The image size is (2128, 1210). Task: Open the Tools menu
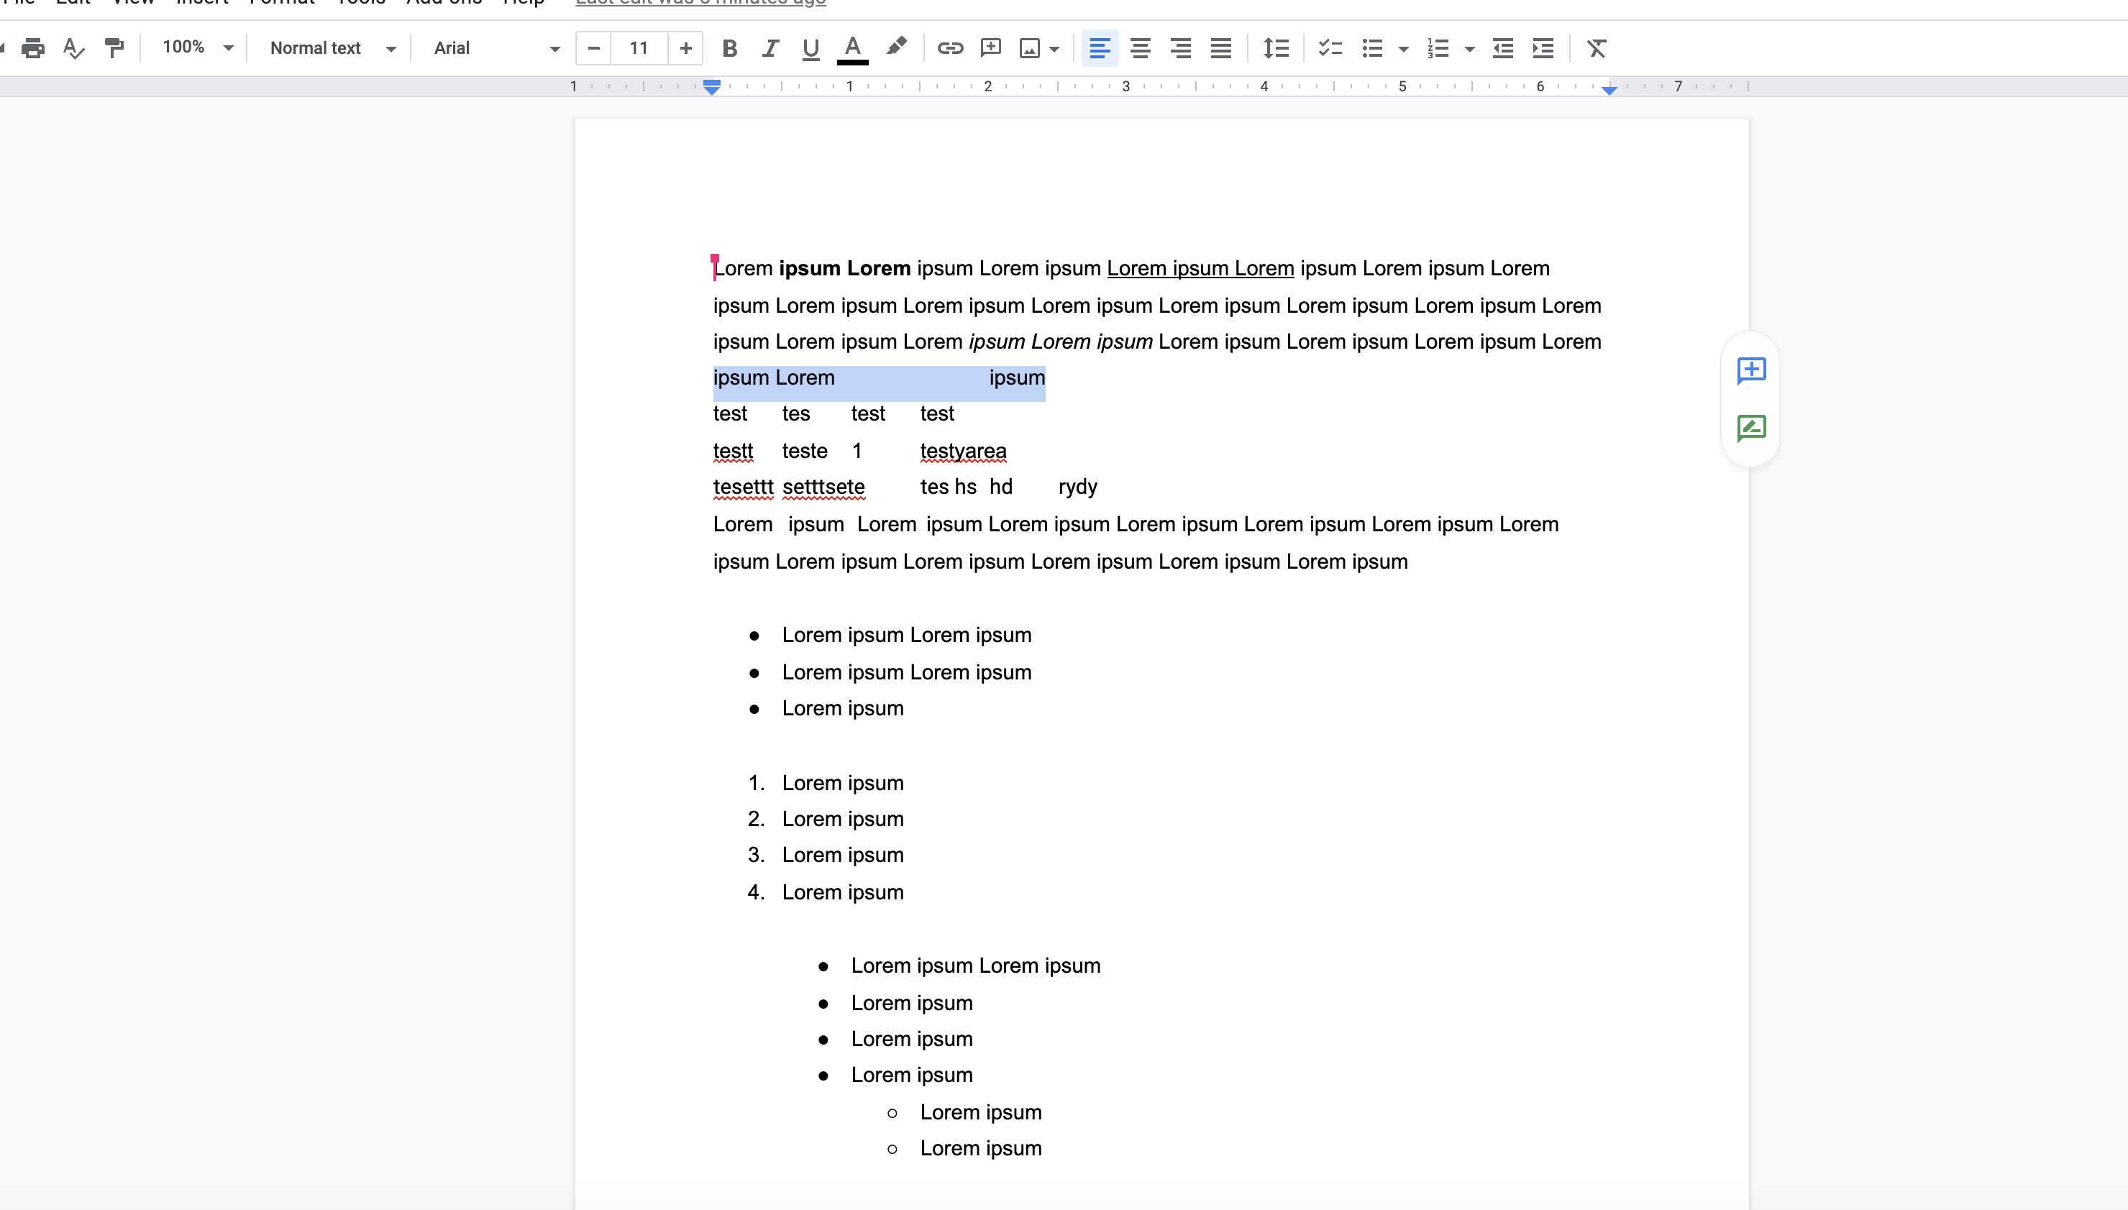coord(358,2)
